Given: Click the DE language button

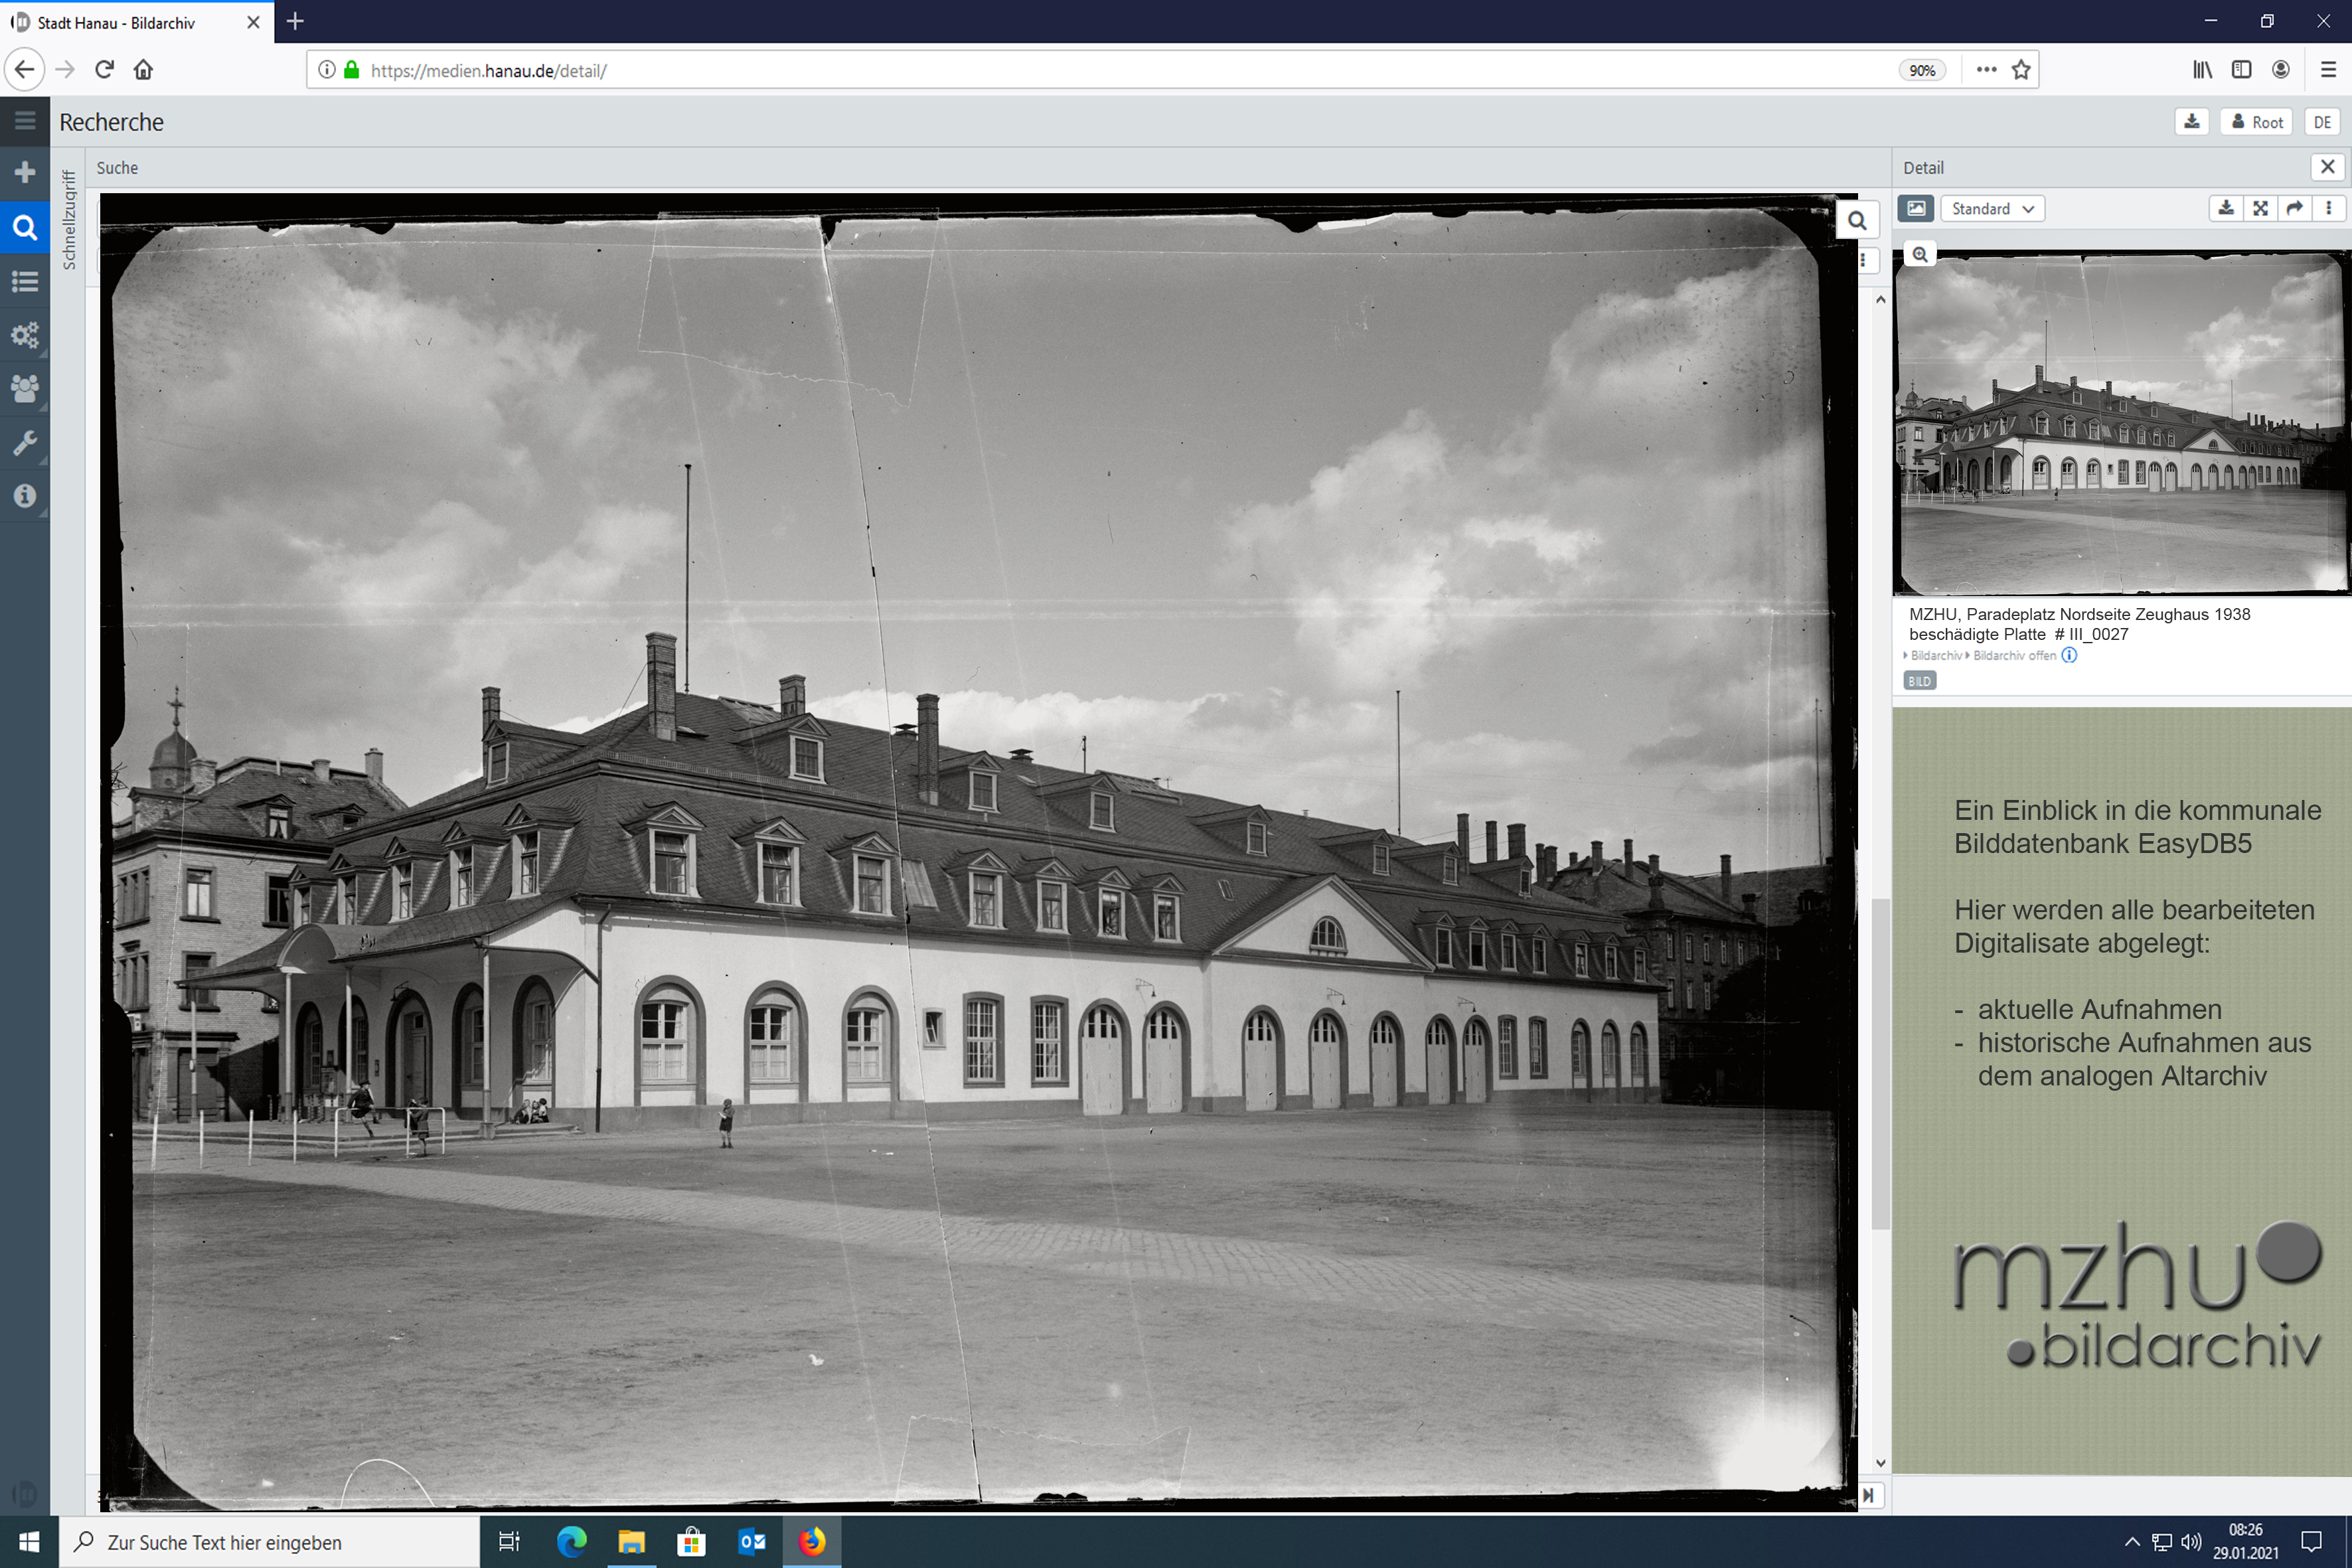Looking at the screenshot, I should [x=2322, y=122].
